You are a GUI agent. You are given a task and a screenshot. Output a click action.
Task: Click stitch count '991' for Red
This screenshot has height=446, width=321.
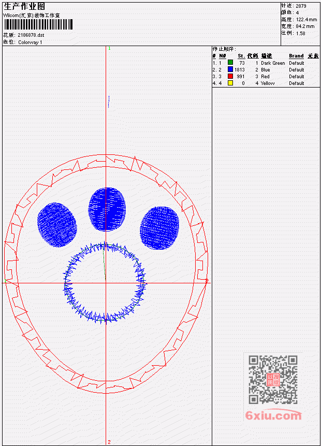point(241,77)
